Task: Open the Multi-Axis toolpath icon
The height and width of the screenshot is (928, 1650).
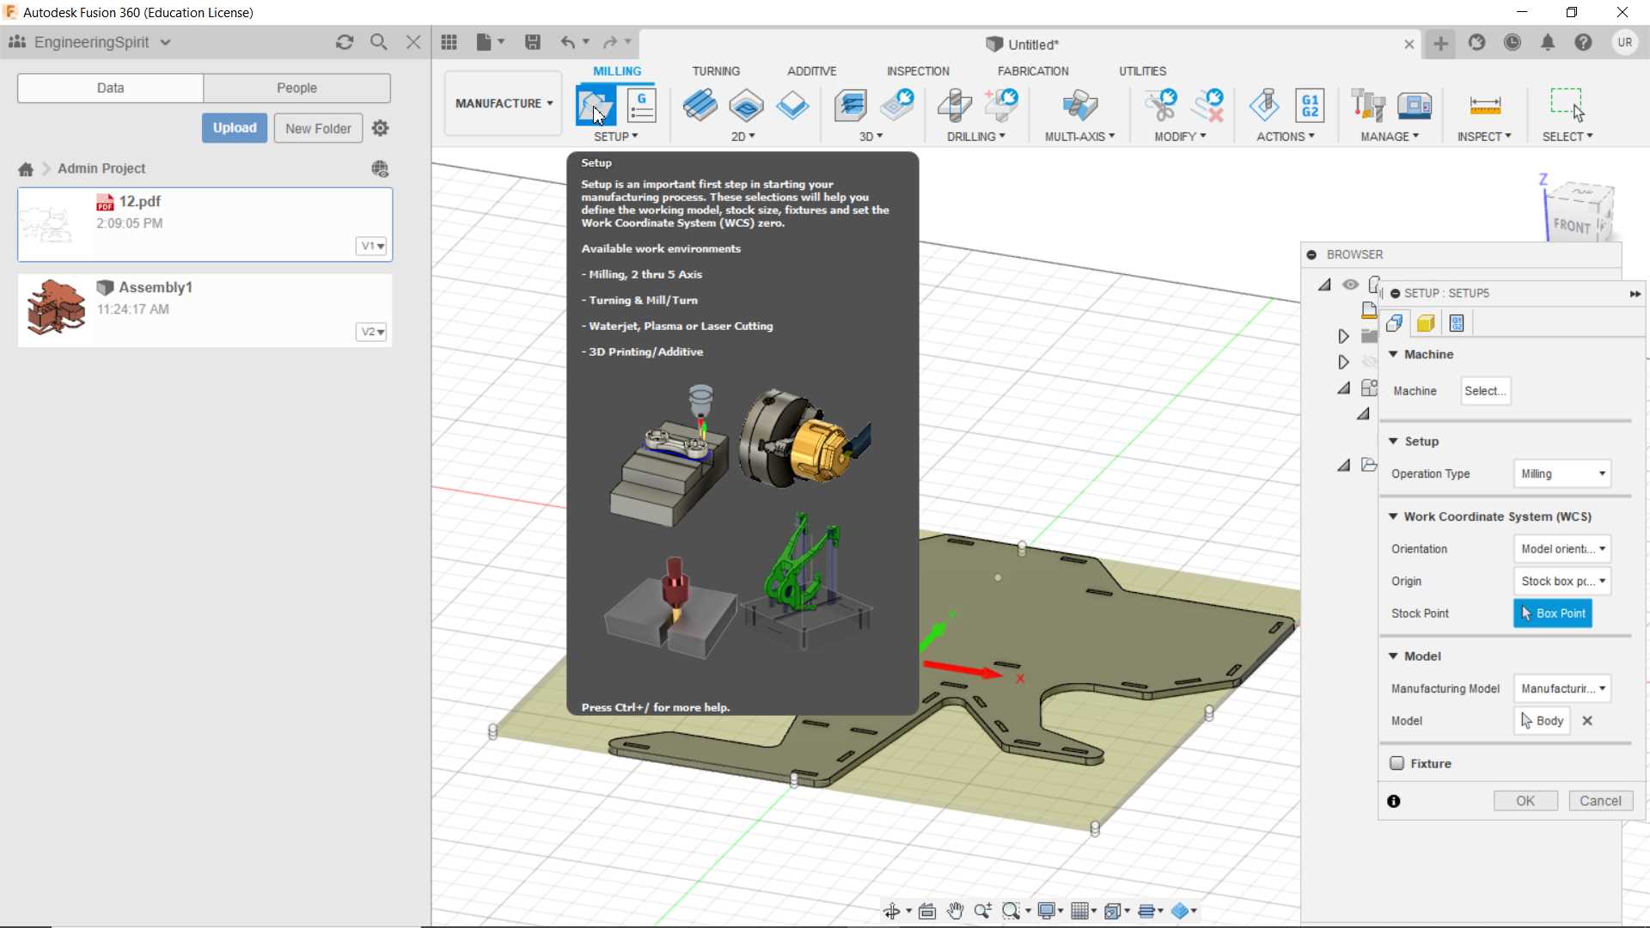Action: 1079,106
